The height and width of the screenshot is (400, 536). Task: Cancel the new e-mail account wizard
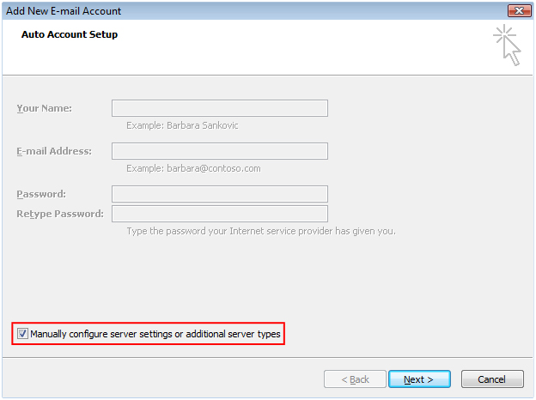tap(492, 379)
